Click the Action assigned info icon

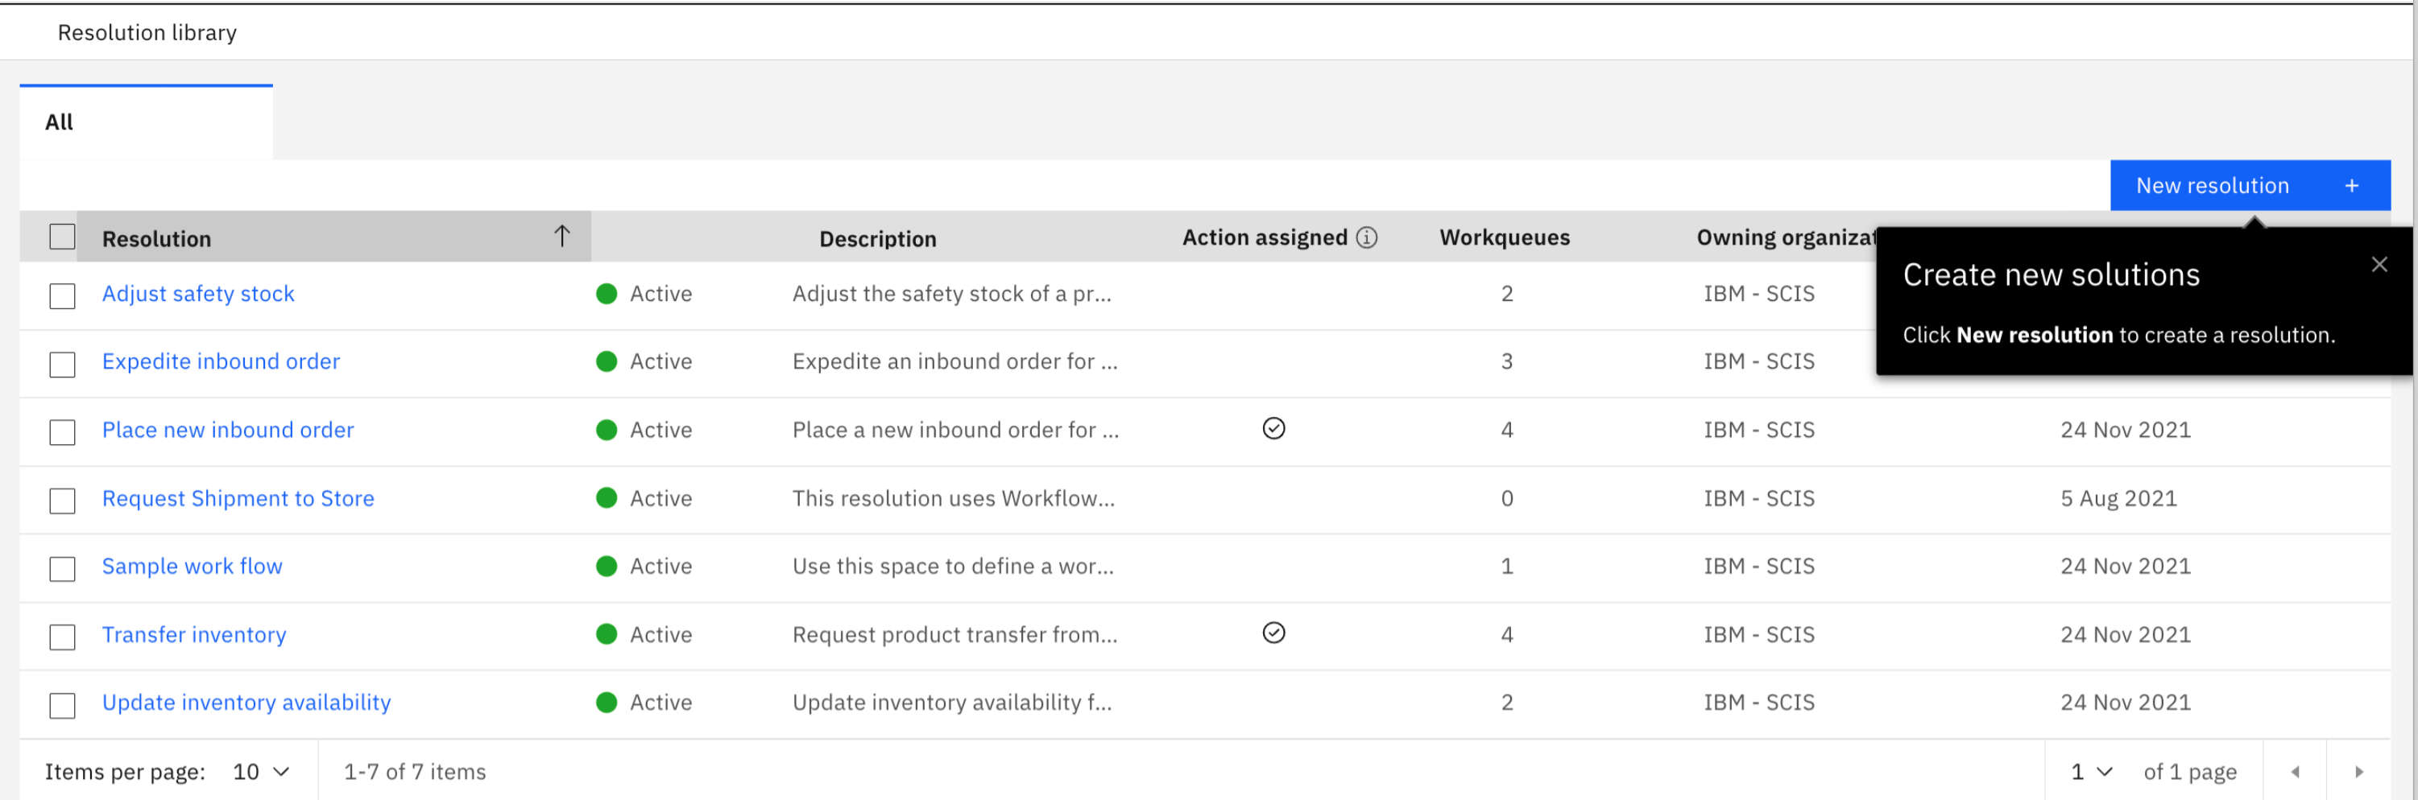pos(1367,237)
